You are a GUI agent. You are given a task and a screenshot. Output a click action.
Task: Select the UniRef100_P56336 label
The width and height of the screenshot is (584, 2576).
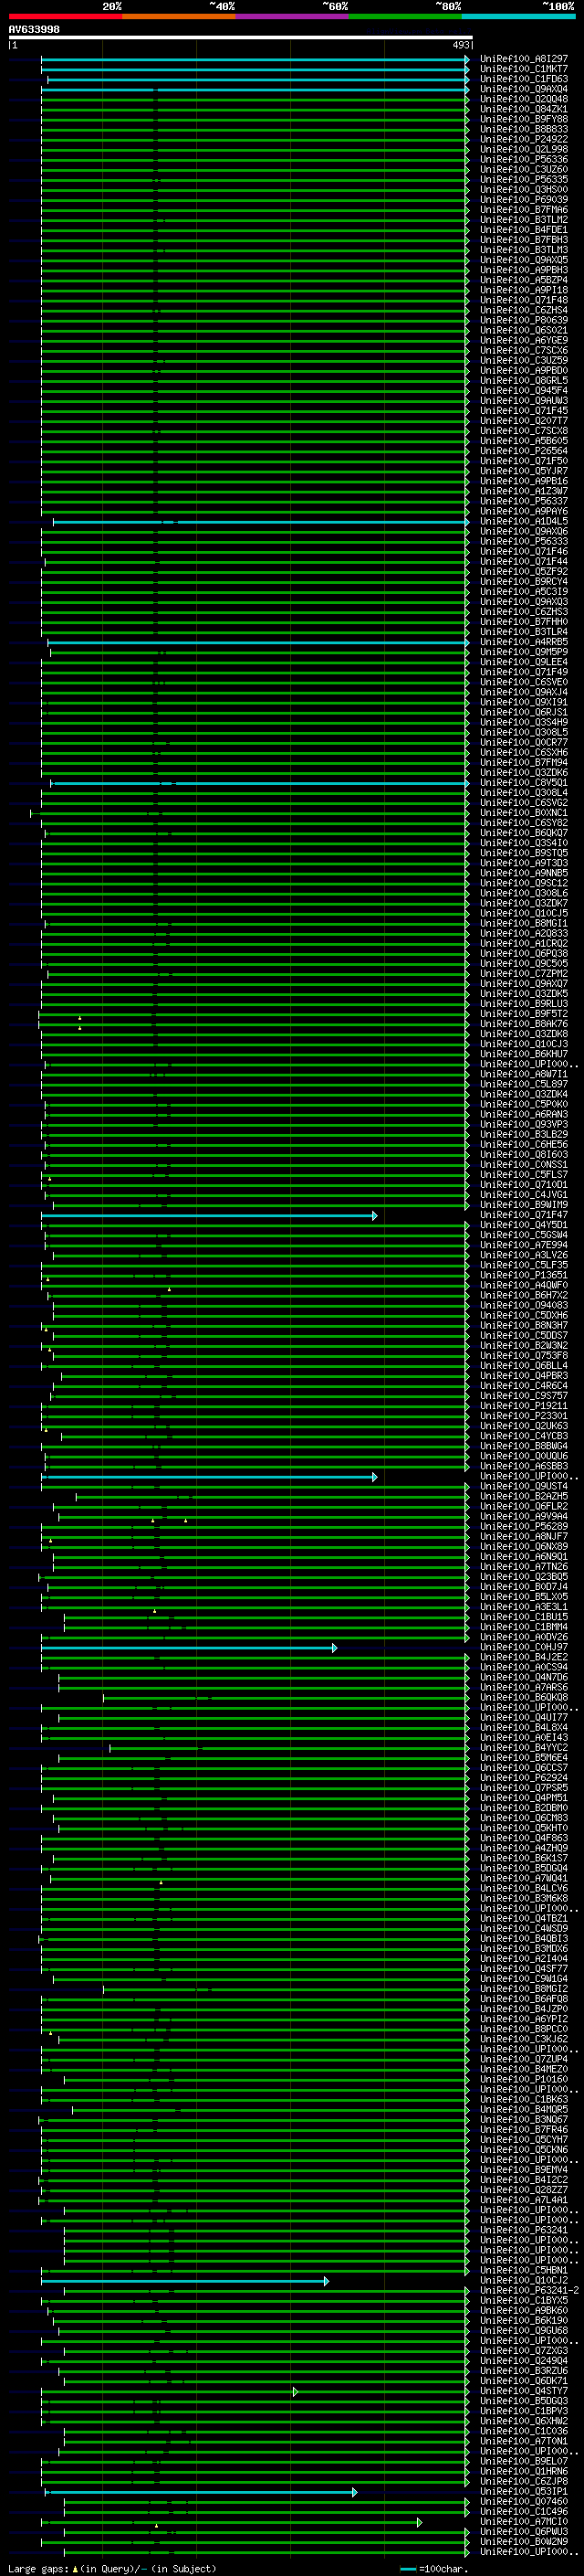pos(523,159)
